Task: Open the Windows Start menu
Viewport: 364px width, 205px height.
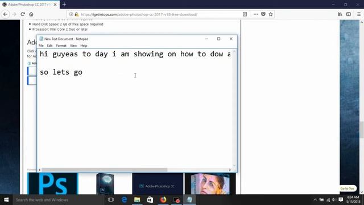Action: [6, 200]
